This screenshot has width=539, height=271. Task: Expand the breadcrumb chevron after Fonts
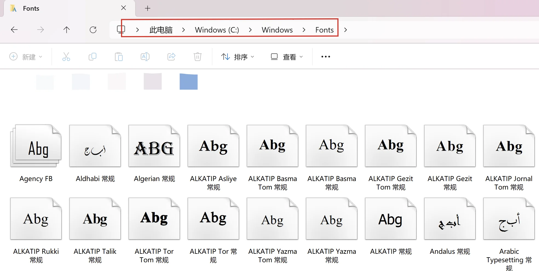click(x=345, y=30)
